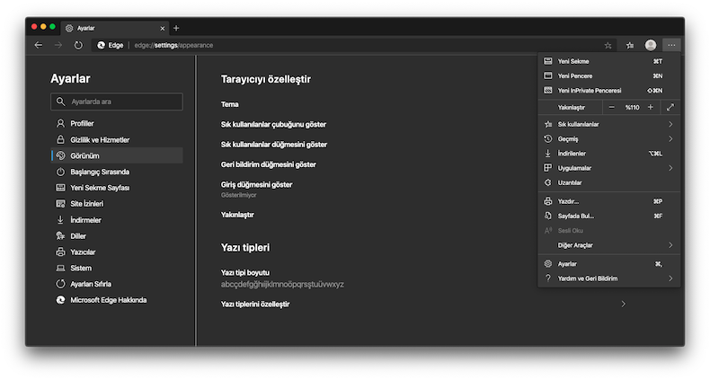Click the %110 zoom value
Screen dimensions: 710x380
click(x=632, y=107)
